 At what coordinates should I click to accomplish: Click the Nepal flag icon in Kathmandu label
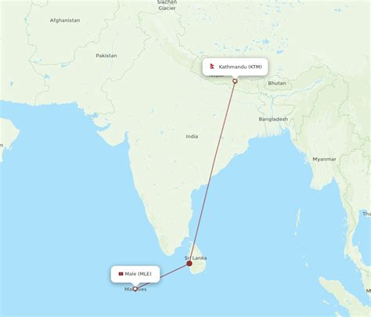pyautogui.click(x=212, y=67)
